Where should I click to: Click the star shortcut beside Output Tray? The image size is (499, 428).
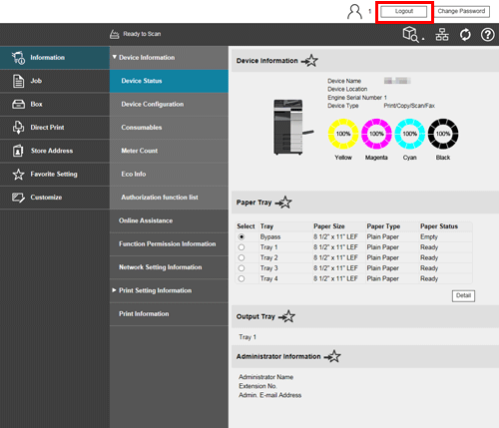click(x=286, y=316)
